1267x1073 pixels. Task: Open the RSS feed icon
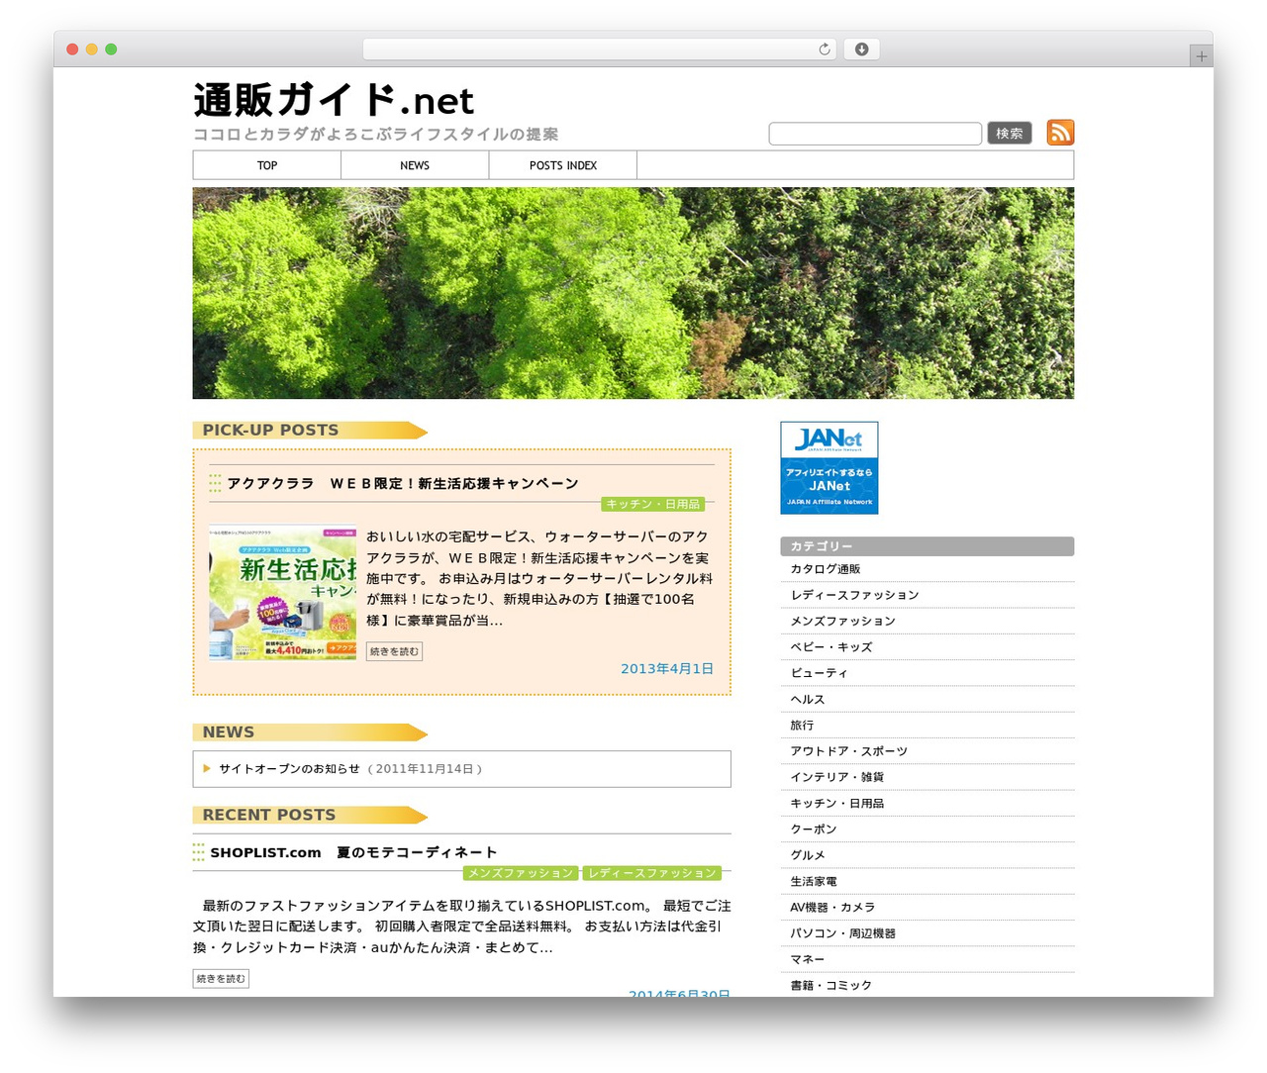pyautogui.click(x=1060, y=133)
